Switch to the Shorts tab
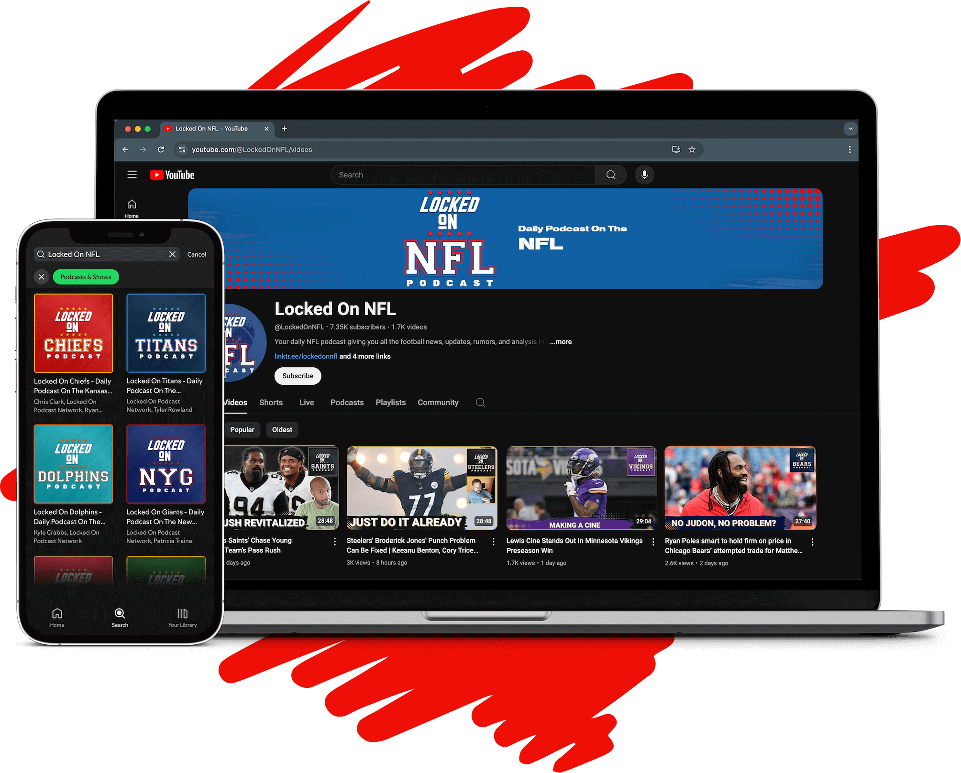 click(271, 403)
